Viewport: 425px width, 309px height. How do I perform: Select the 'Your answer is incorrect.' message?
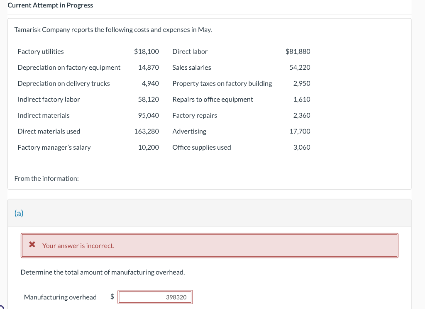point(78,246)
